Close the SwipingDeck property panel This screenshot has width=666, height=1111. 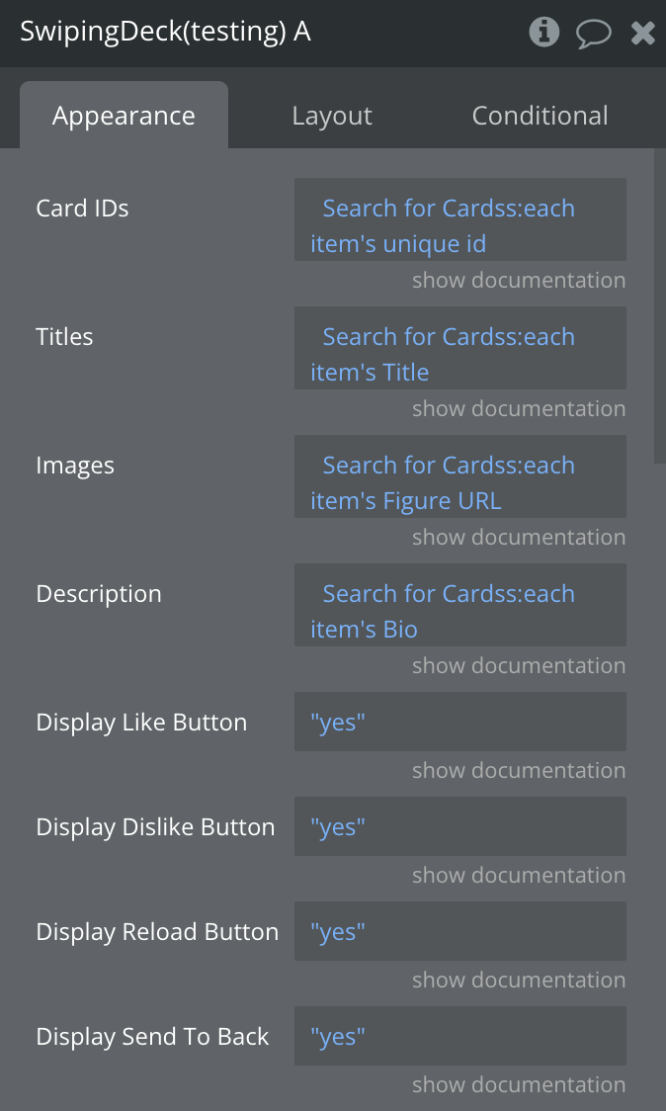coord(643,34)
